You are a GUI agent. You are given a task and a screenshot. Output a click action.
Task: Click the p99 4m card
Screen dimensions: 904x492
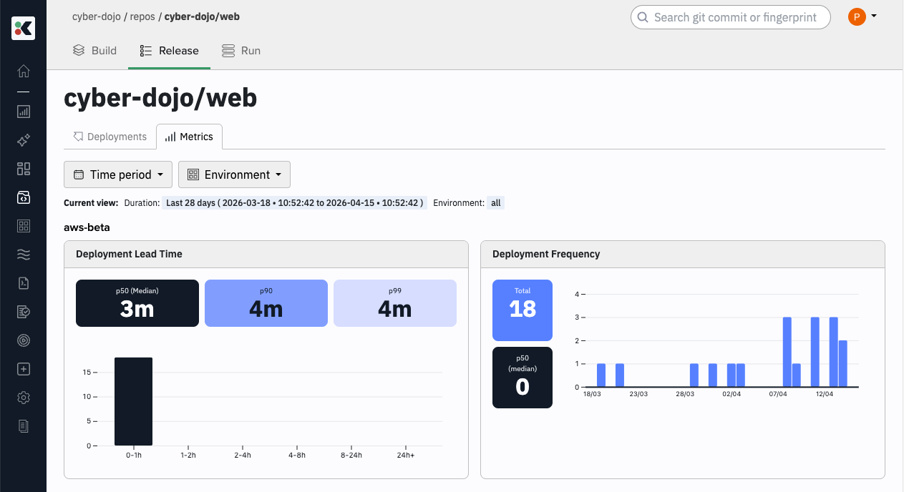pos(395,303)
